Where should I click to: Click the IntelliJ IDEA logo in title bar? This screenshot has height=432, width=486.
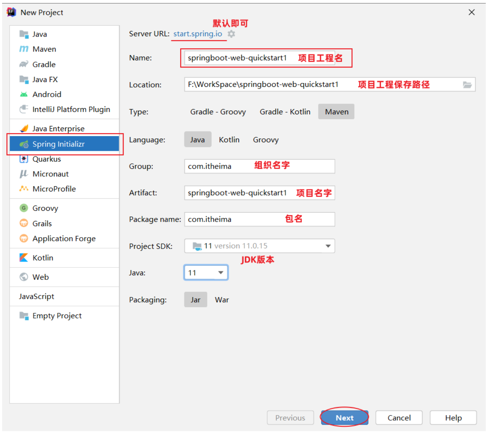(11, 12)
